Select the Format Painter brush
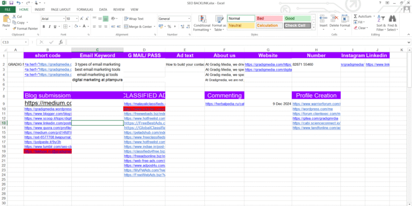 pyautogui.click(x=25, y=28)
